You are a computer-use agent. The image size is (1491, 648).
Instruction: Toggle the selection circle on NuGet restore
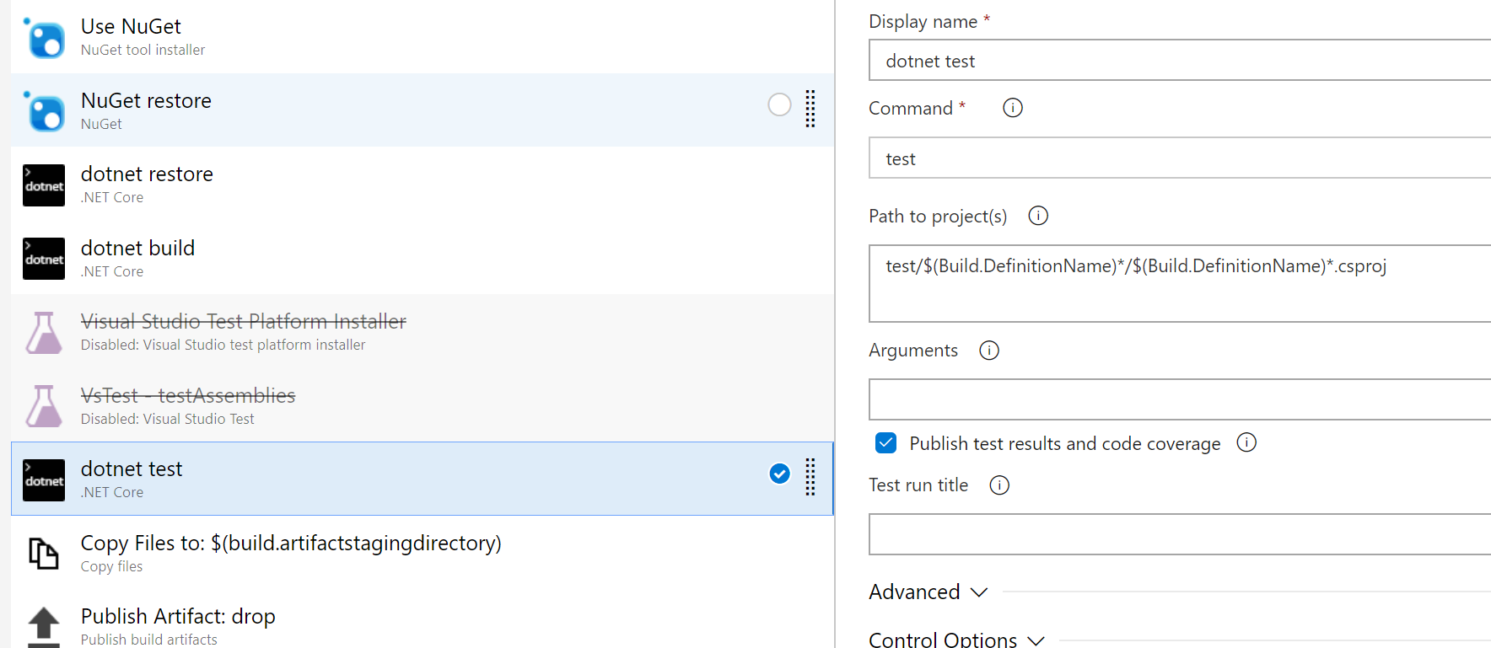pos(779,104)
